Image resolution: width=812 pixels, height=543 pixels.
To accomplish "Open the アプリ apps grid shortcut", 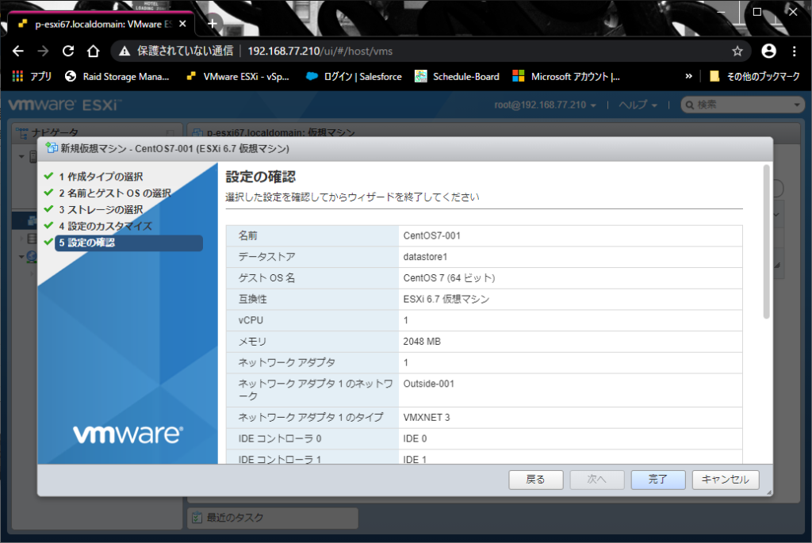I will pyautogui.click(x=32, y=77).
